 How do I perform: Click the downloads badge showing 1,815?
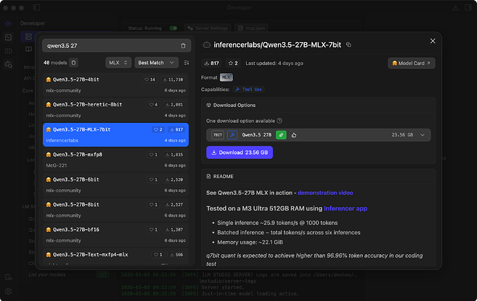click(x=174, y=155)
